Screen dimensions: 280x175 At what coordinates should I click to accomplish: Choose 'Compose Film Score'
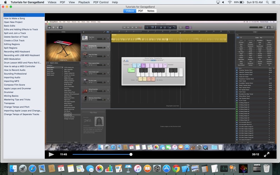tap(24, 85)
